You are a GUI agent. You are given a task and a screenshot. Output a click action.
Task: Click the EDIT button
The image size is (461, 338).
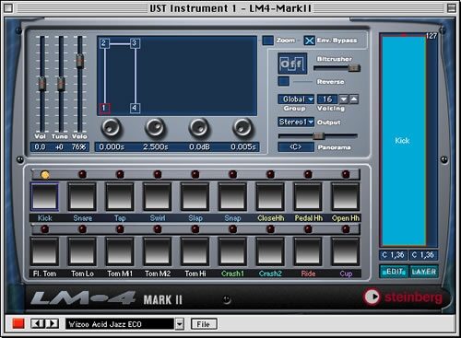395,272
